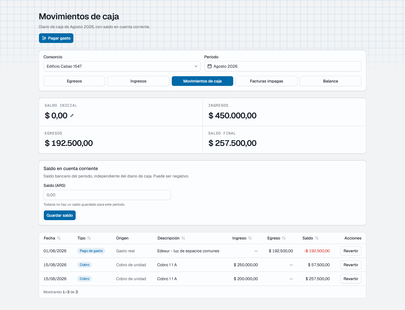The image size is (405, 310).
Task: Switch to the Ingresos tab
Action: click(x=139, y=81)
